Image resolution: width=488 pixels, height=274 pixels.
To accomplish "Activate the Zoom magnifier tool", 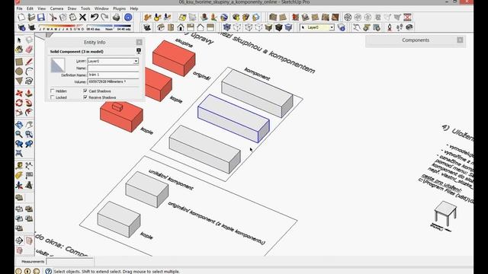I will 19,134.
